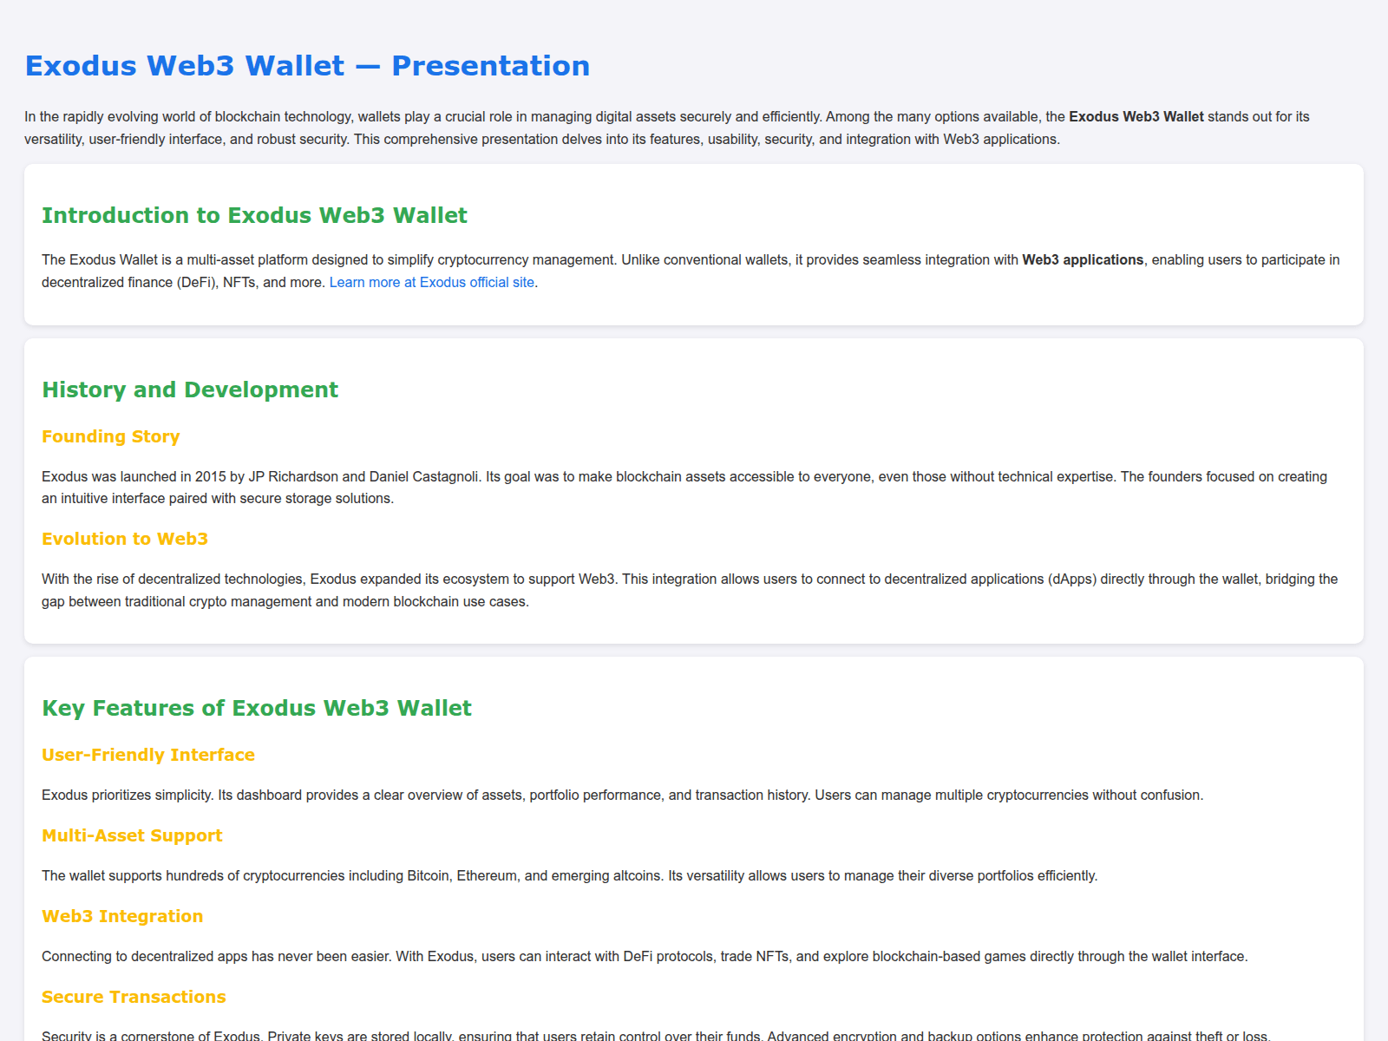Click the History and Development section card

coord(694,494)
